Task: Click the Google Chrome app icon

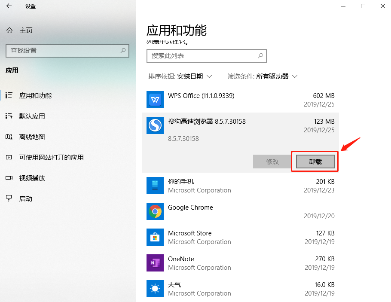Action: (x=155, y=211)
